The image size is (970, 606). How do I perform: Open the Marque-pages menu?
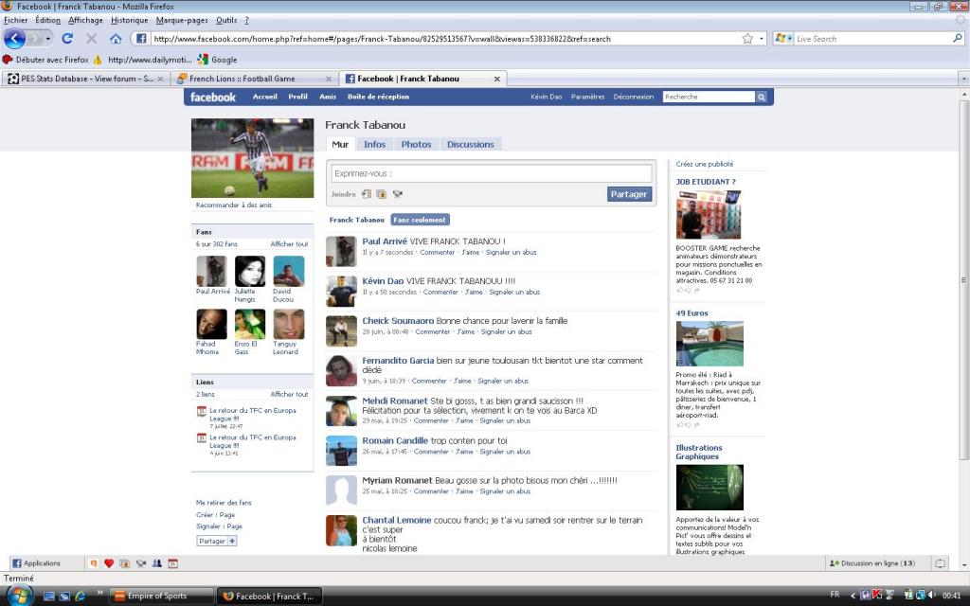(182, 20)
